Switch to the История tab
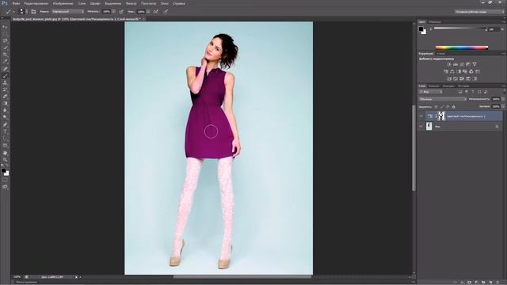 [463, 86]
